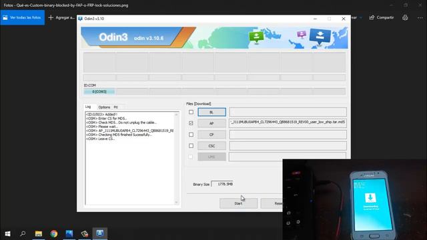Screen dimensions: 427x240
Task: Open File Explorer from taskbar
Action: (x=39, y=233)
